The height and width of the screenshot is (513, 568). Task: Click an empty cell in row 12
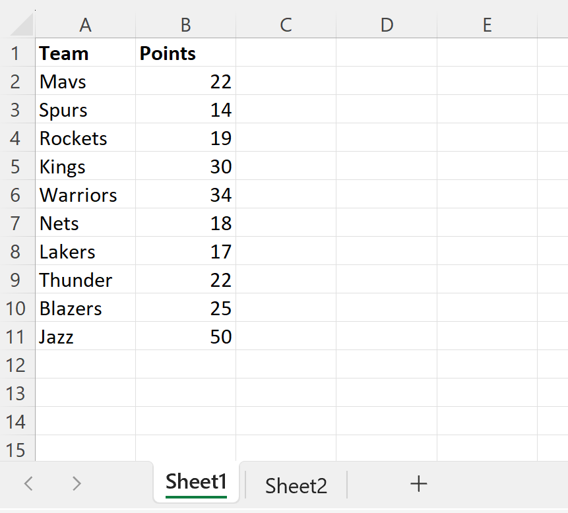click(85, 365)
